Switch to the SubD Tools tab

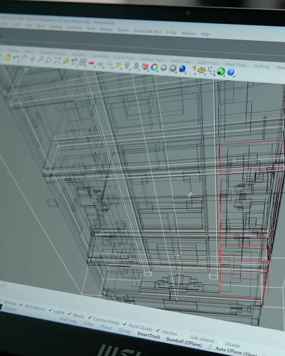(x=207, y=63)
